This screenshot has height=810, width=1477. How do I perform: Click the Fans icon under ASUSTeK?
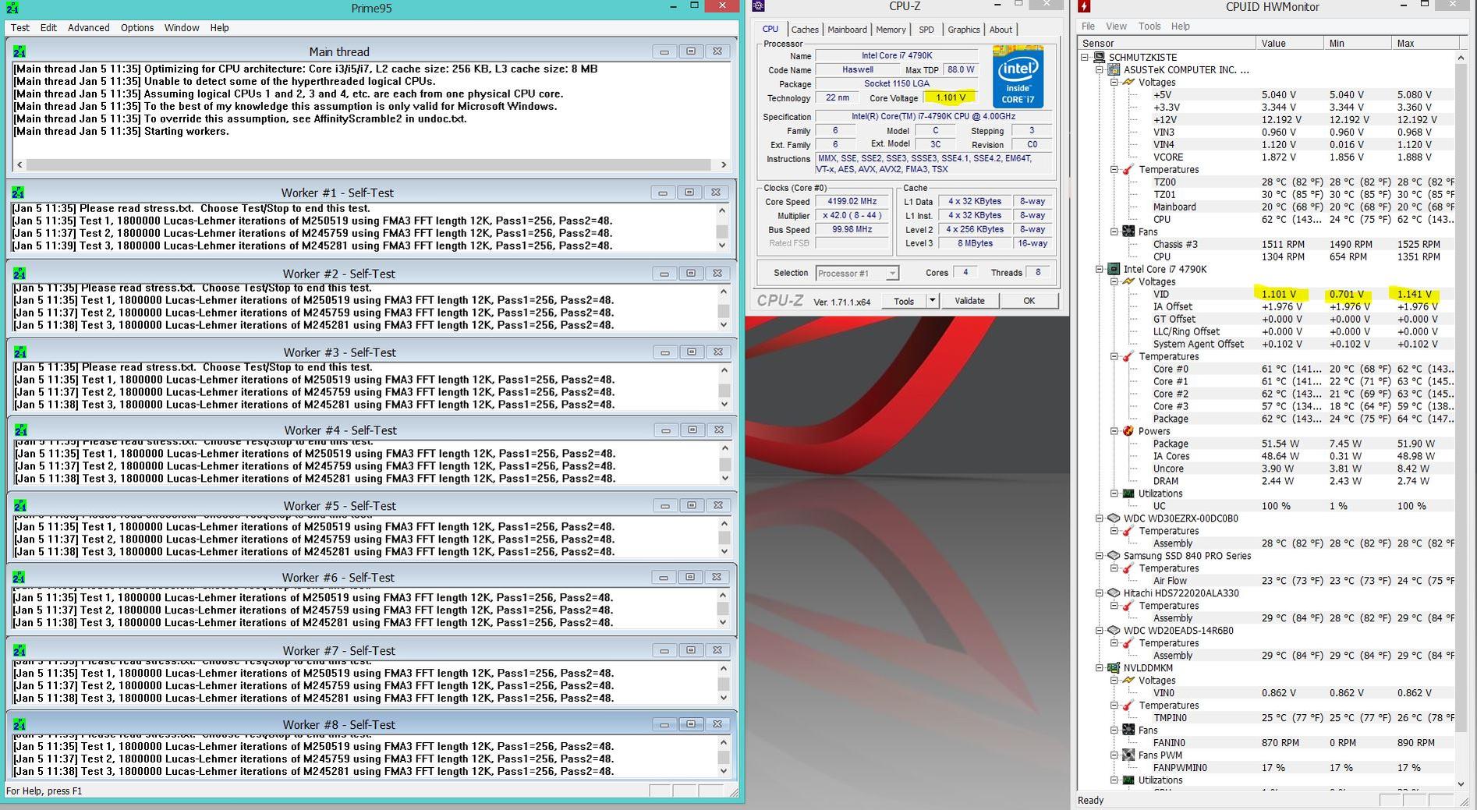point(1128,232)
